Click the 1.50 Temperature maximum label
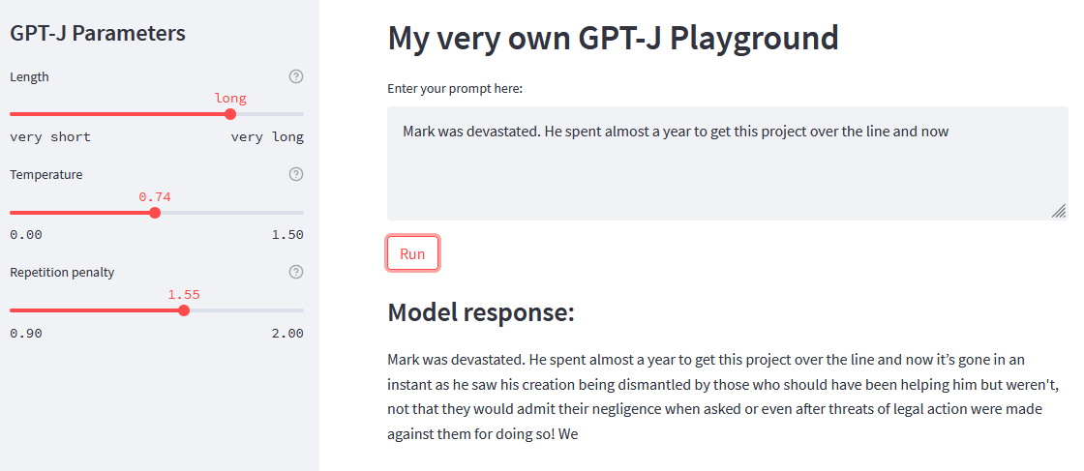The image size is (1084, 471). pyautogui.click(x=287, y=235)
